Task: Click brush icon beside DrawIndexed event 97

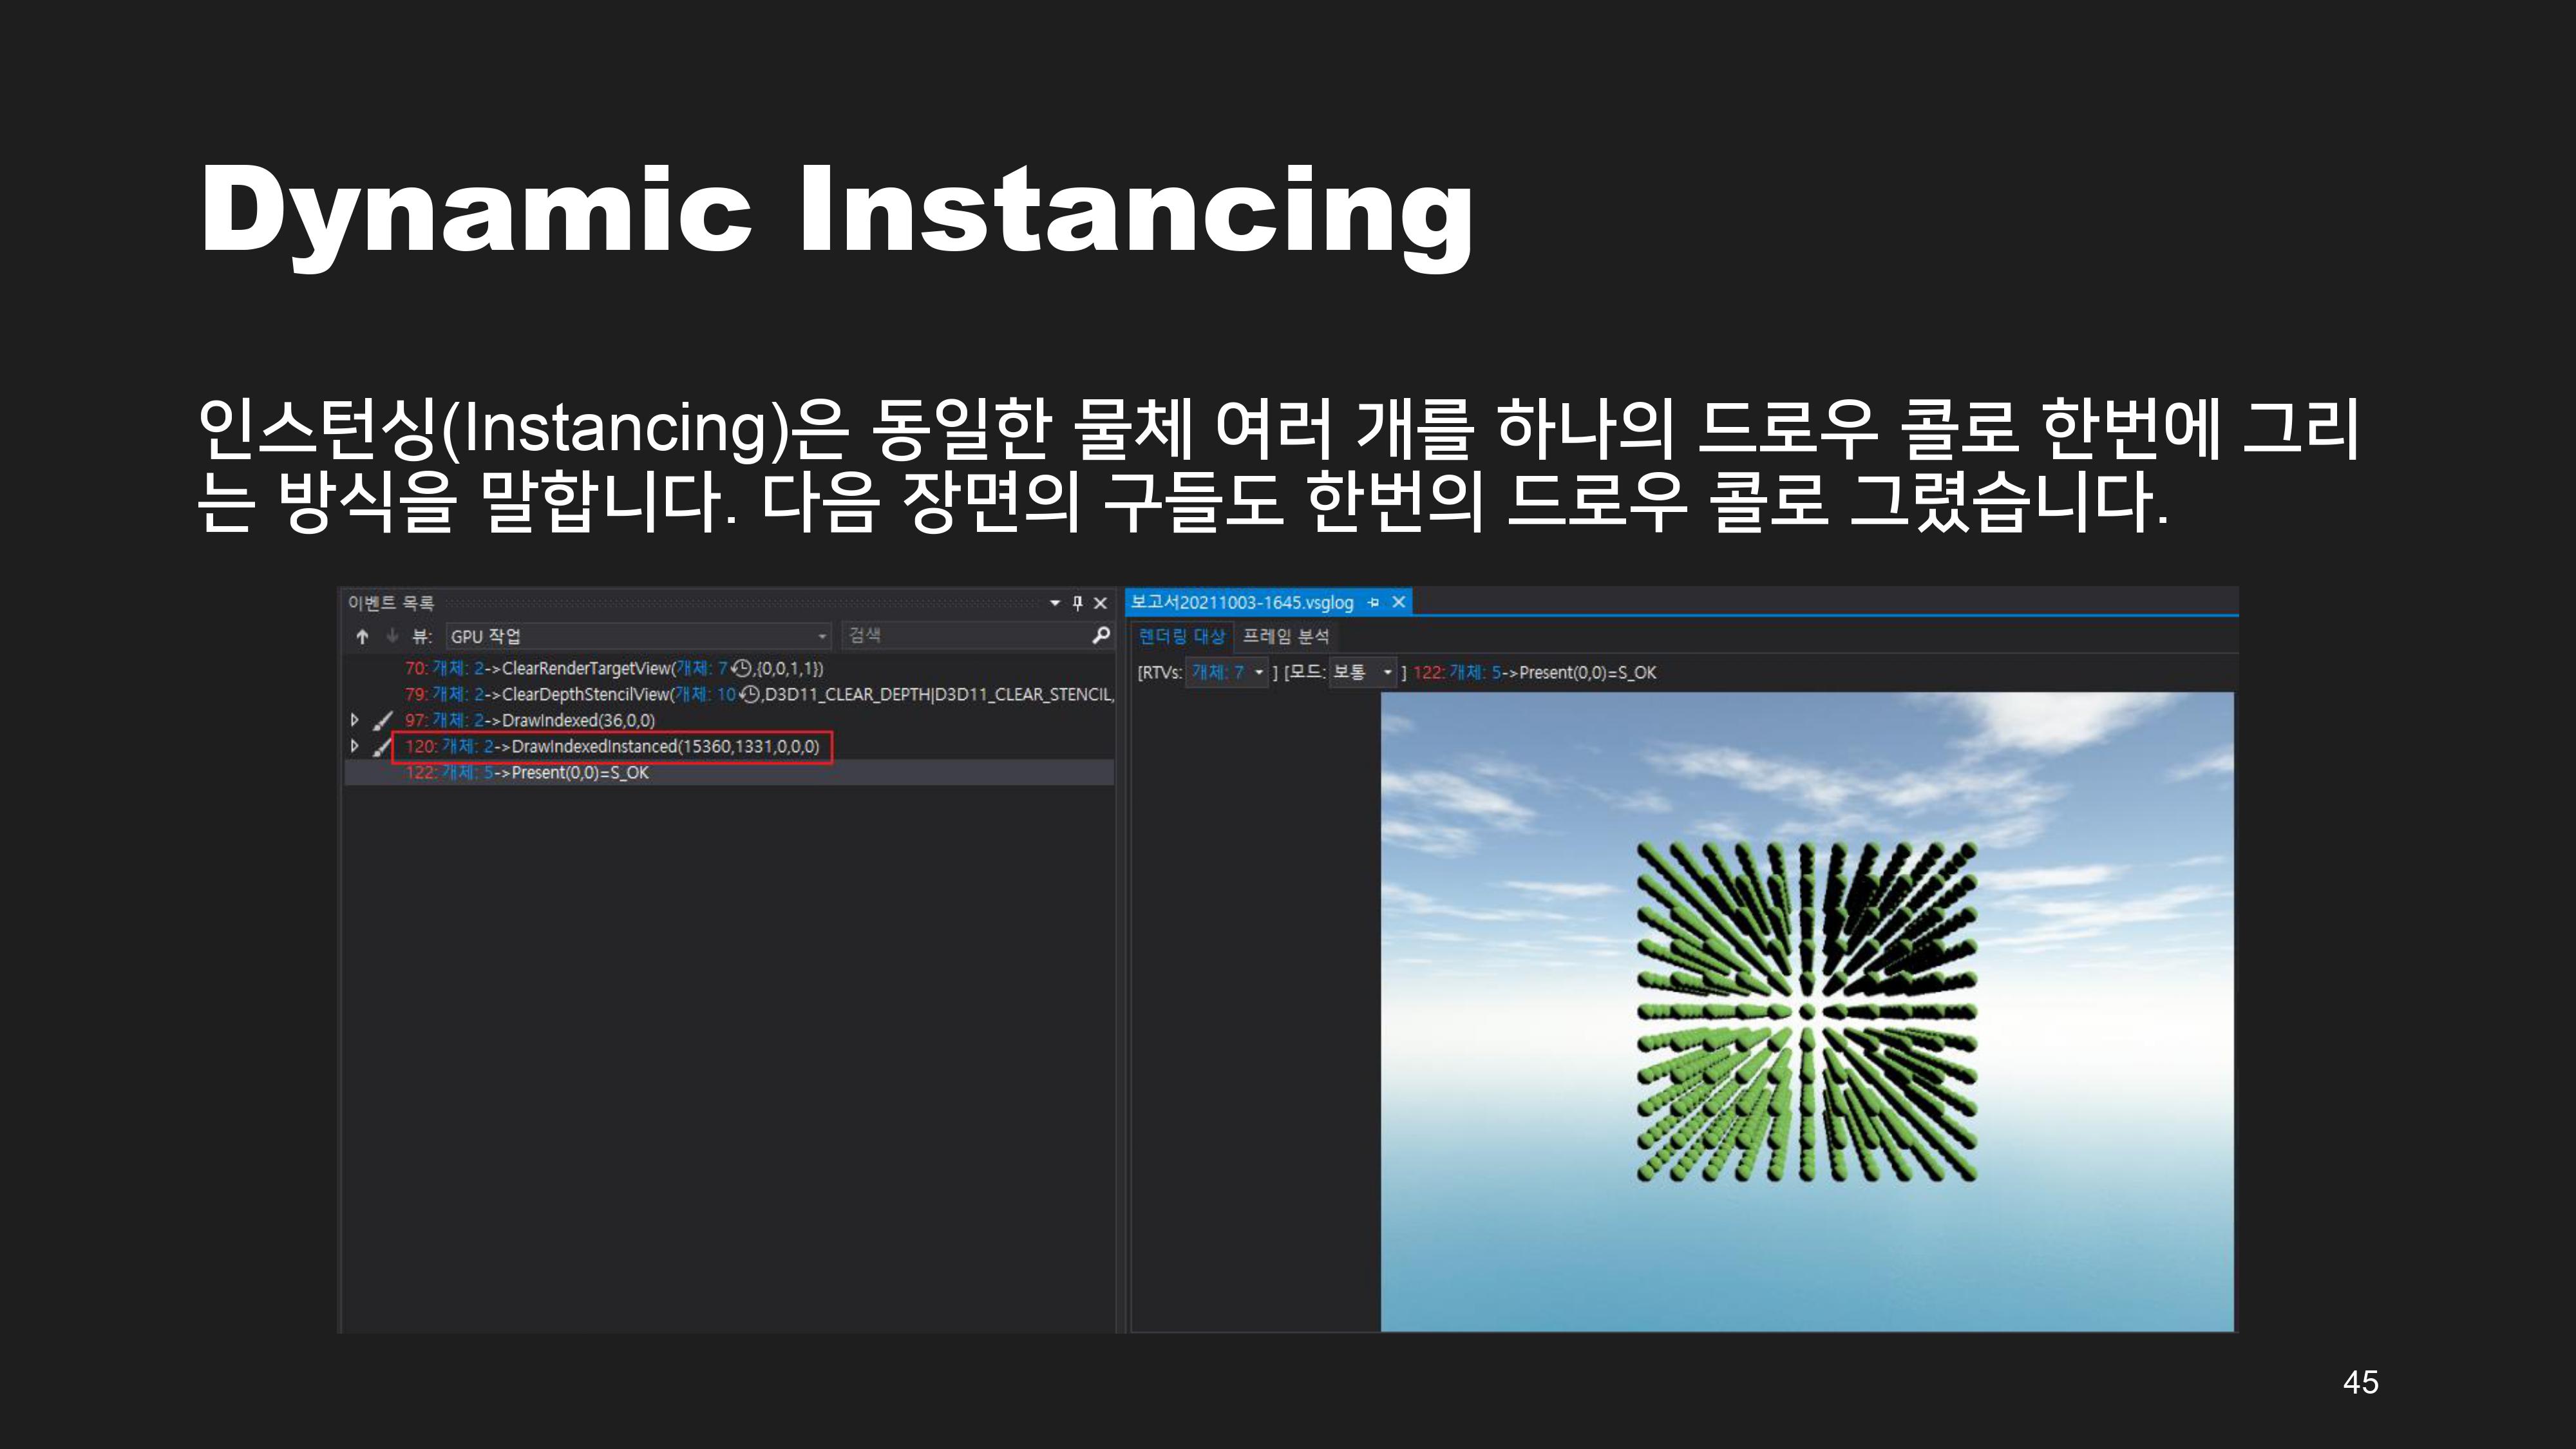Action: pyautogui.click(x=382, y=720)
